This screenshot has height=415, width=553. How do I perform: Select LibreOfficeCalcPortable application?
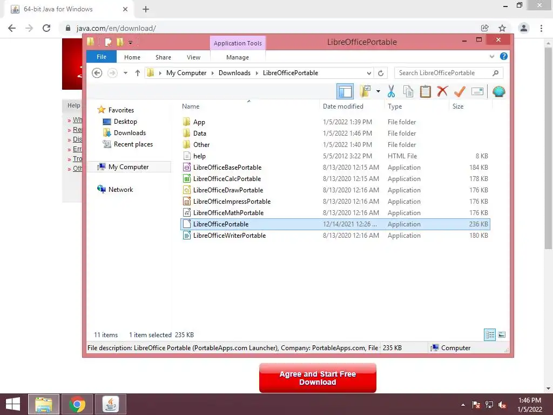coord(335,178)
